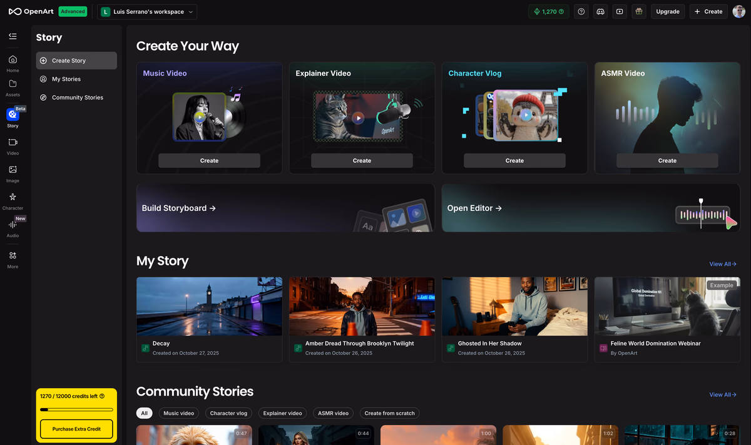751x445 pixels.
Task: Expand the More item in the sidebar
Action: click(x=13, y=258)
